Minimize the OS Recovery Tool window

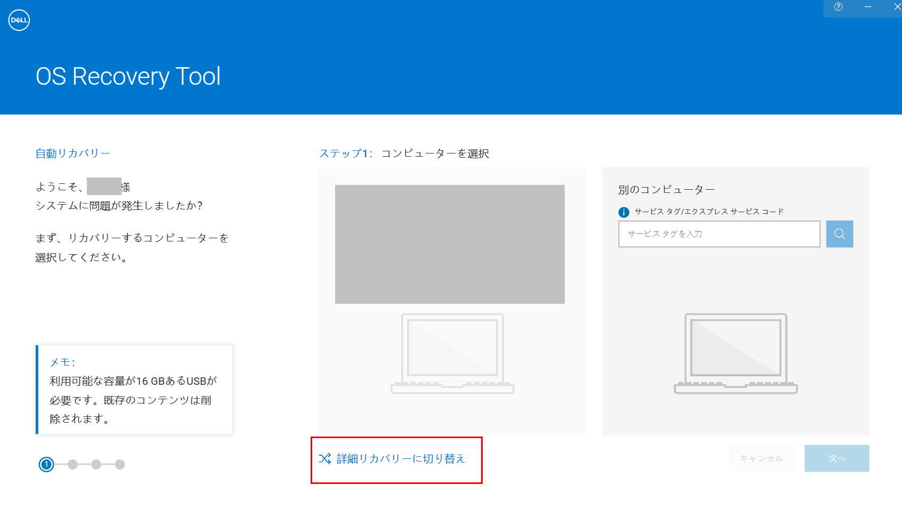pyautogui.click(x=868, y=7)
